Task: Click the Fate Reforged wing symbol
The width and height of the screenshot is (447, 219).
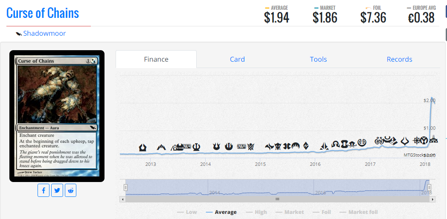Action: (x=270, y=147)
